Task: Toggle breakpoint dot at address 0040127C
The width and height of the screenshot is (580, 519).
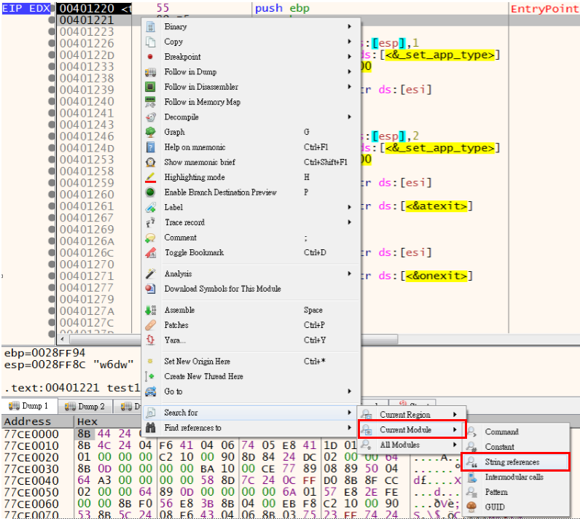Action: click(52, 323)
